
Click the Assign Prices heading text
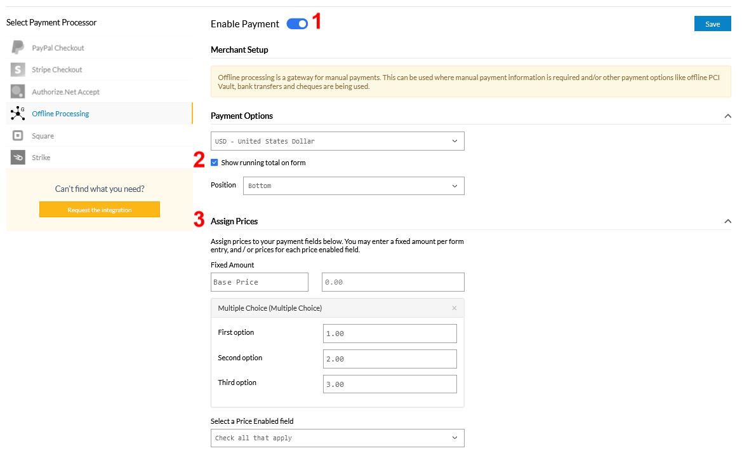click(x=234, y=221)
